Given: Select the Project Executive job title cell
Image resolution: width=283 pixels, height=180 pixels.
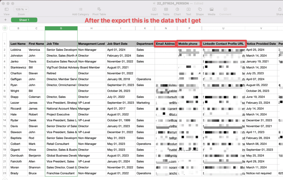Looking at the screenshot, I should pos(61,115).
